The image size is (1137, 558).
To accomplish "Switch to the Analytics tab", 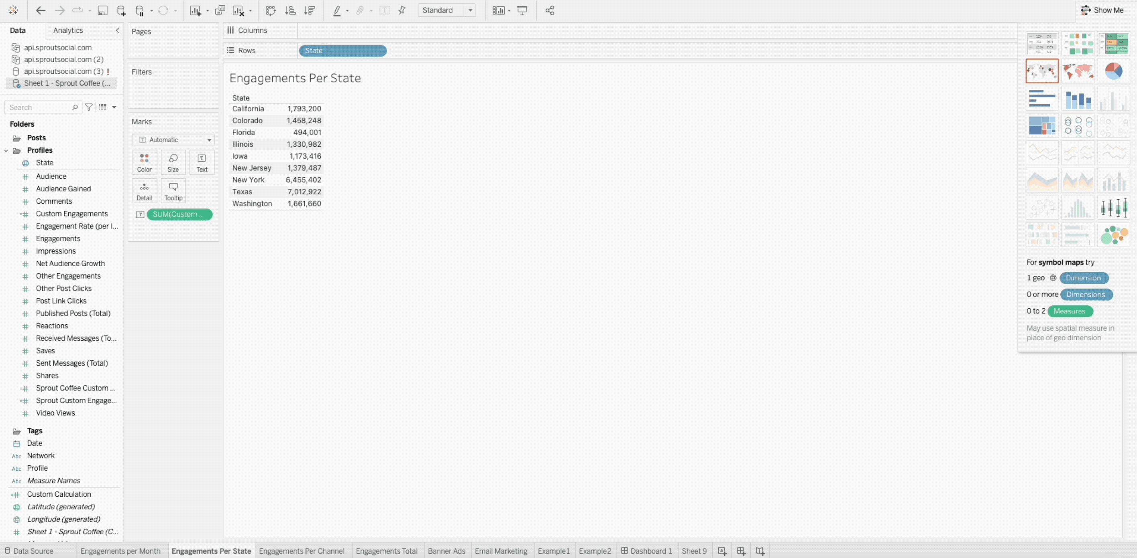I will (x=68, y=30).
